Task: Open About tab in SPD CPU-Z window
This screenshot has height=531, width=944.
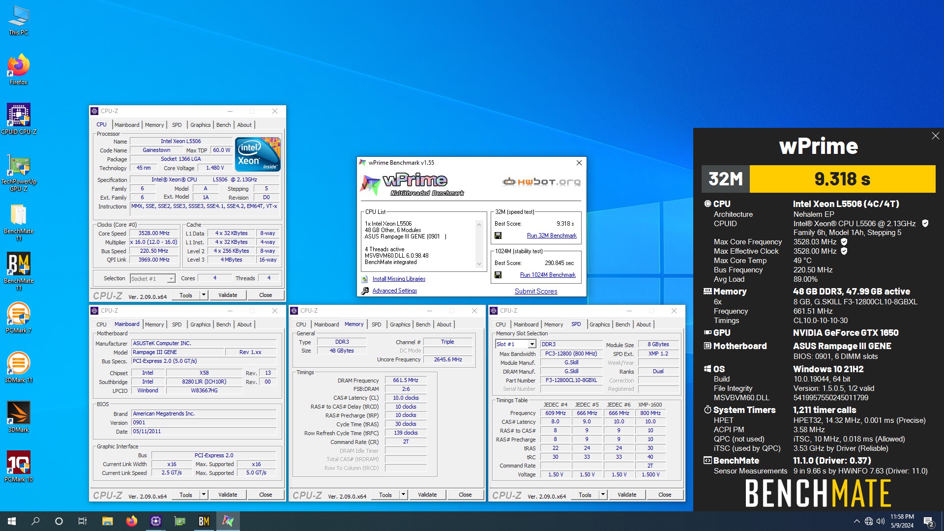Action: coord(644,324)
